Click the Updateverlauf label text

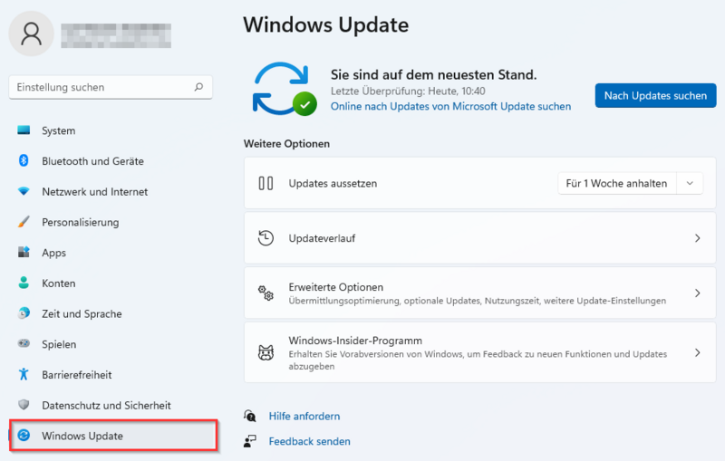click(322, 238)
